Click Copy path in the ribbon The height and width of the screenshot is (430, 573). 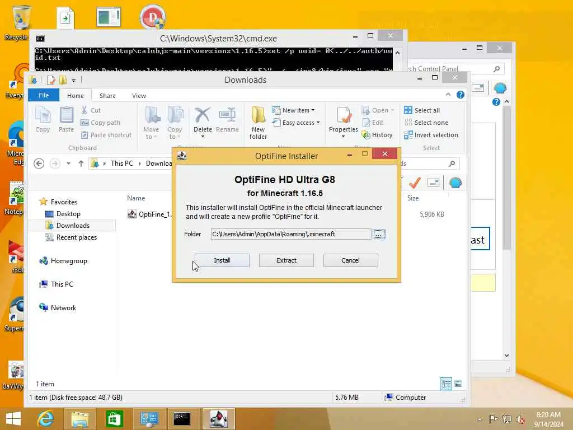click(x=101, y=123)
